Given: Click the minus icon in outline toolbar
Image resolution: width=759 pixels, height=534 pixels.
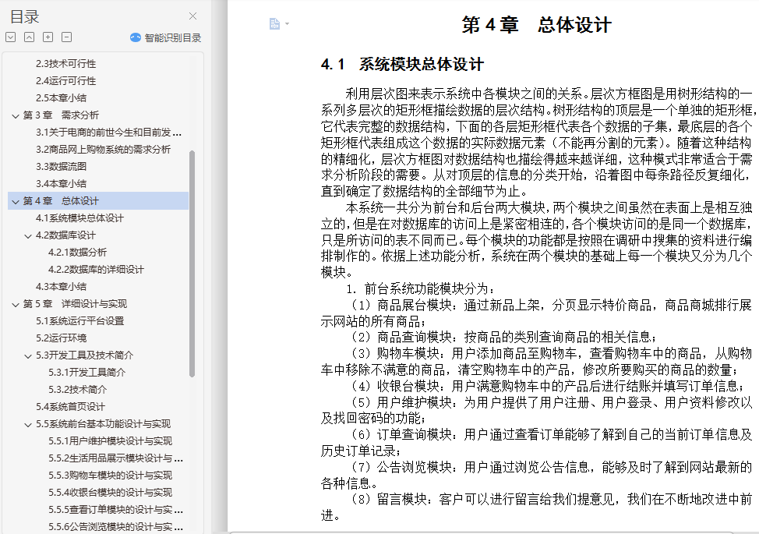Looking at the screenshot, I should click(x=67, y=37).
